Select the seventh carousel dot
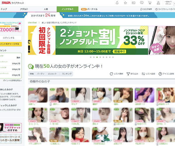 [x=110, y=57]
